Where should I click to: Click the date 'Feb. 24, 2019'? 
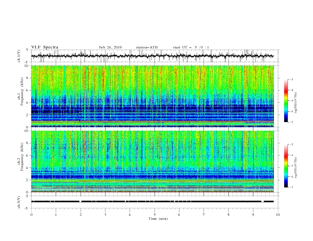110,47
